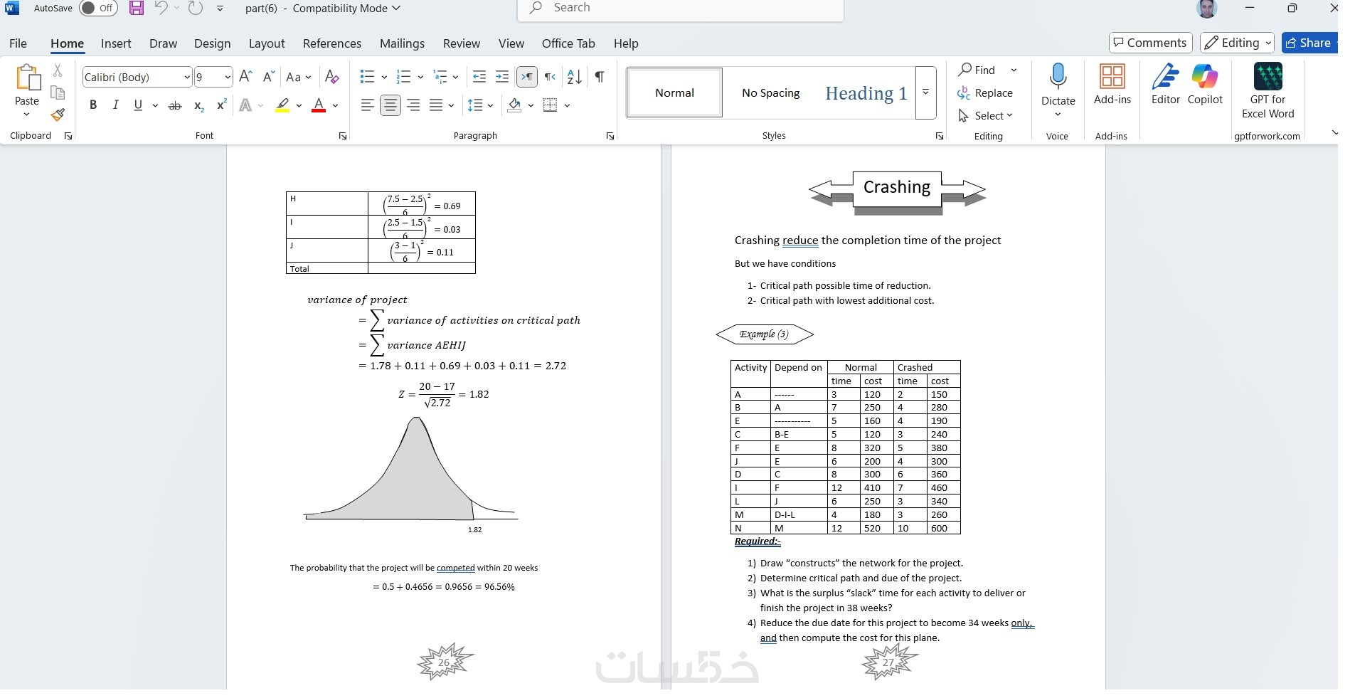Apply strikethrough to text
Viewport: 1355px width, 698px height.
[x=174, y=105]
